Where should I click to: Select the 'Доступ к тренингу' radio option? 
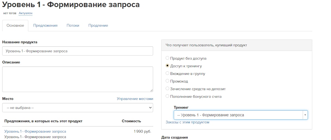coord(168,66)
